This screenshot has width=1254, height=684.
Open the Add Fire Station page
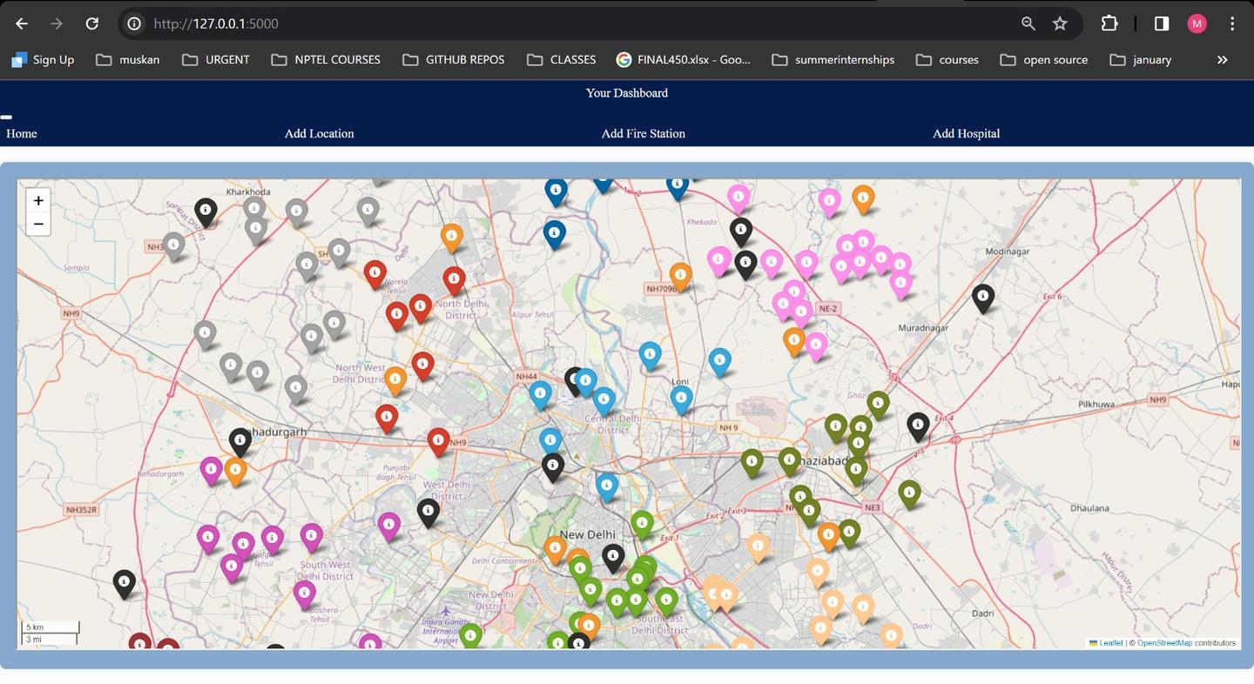pyautogui.click(x=644, y=133)
